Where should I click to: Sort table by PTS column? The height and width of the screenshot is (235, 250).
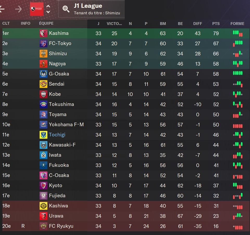coord(216,24)
